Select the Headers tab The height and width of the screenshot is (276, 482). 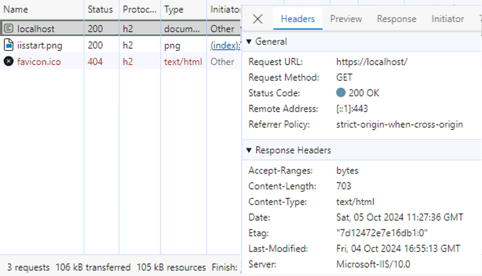298,19
